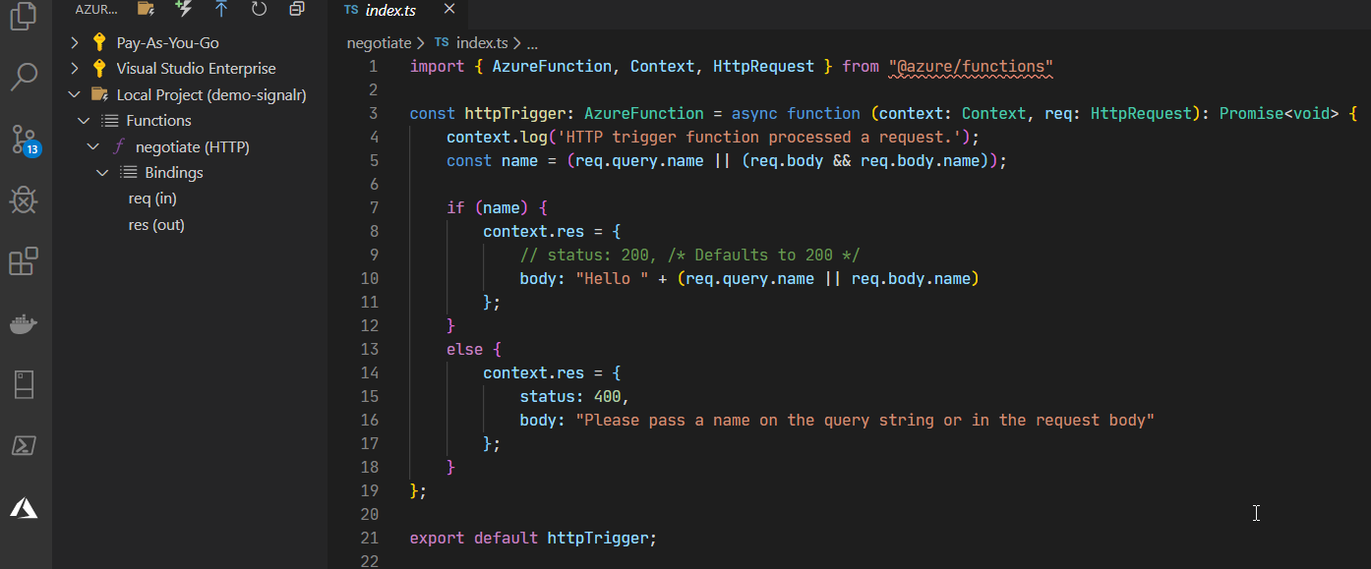Open the Docker view icon
This screenshot has width=1371, height=569.
pos(25,323)
